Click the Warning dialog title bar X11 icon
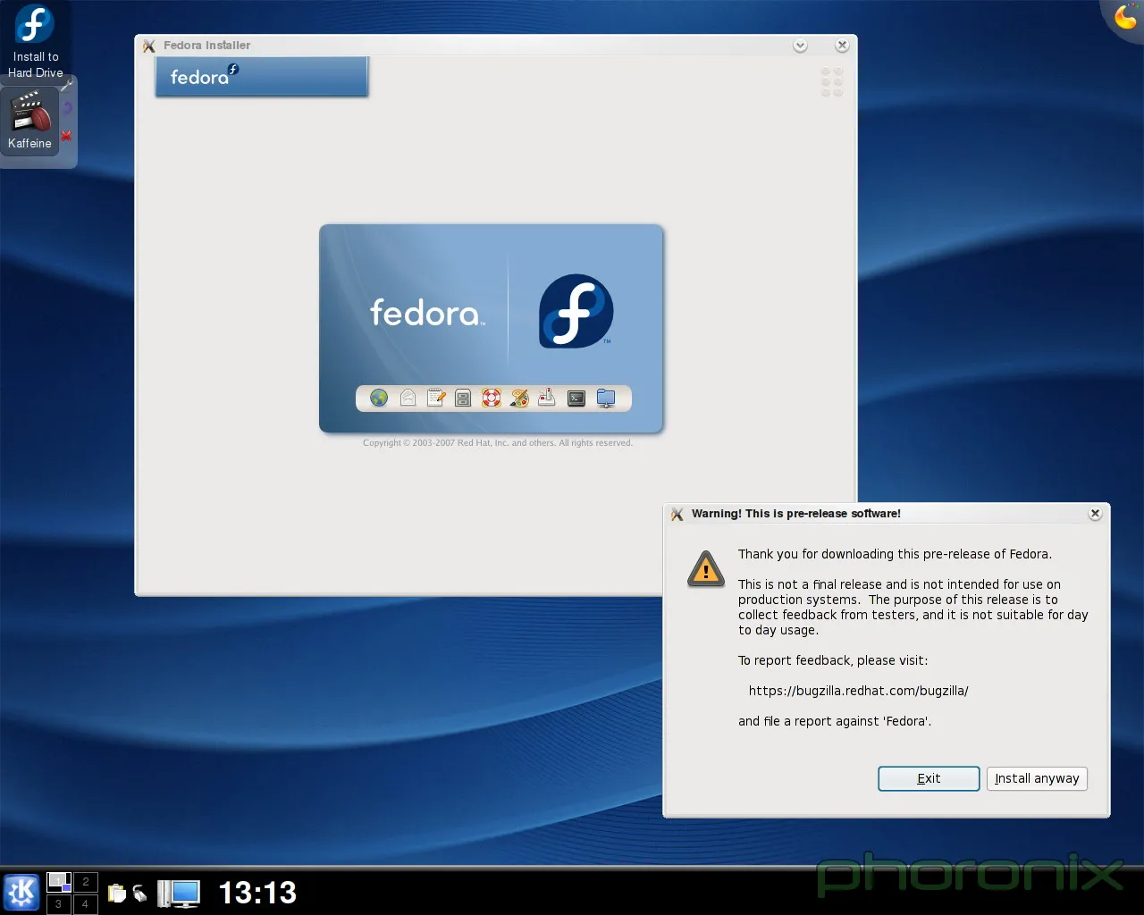 677,514
